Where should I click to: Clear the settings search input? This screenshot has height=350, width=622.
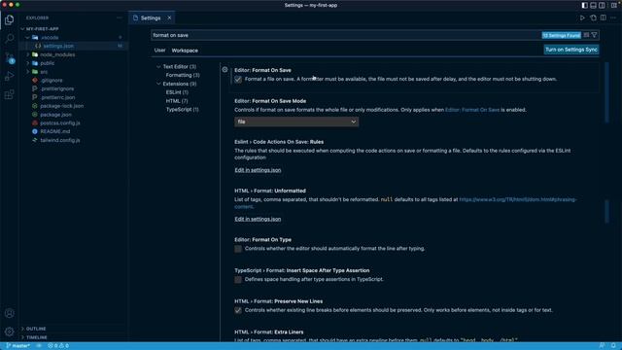(x=586, y=35)
